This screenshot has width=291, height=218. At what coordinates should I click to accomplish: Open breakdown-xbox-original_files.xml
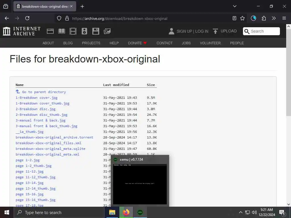[48, 143]
